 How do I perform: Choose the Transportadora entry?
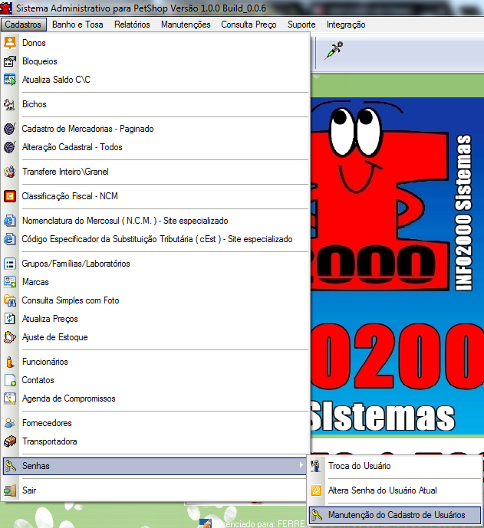(156, 441)
